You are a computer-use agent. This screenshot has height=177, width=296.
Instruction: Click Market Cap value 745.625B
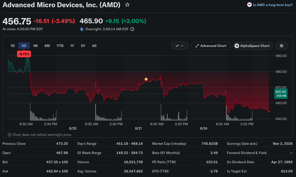(x=210, y=144)
